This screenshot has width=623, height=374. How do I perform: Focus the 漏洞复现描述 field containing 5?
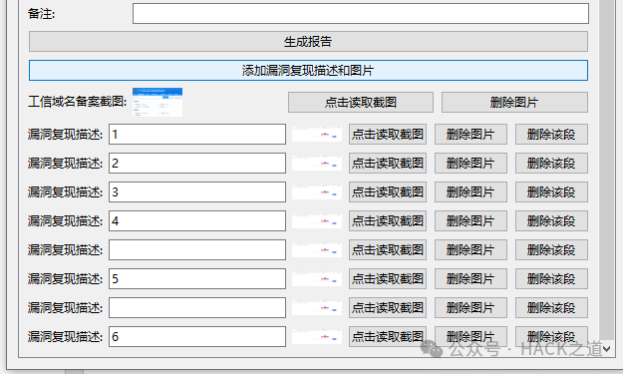click(x=197, y=279)
